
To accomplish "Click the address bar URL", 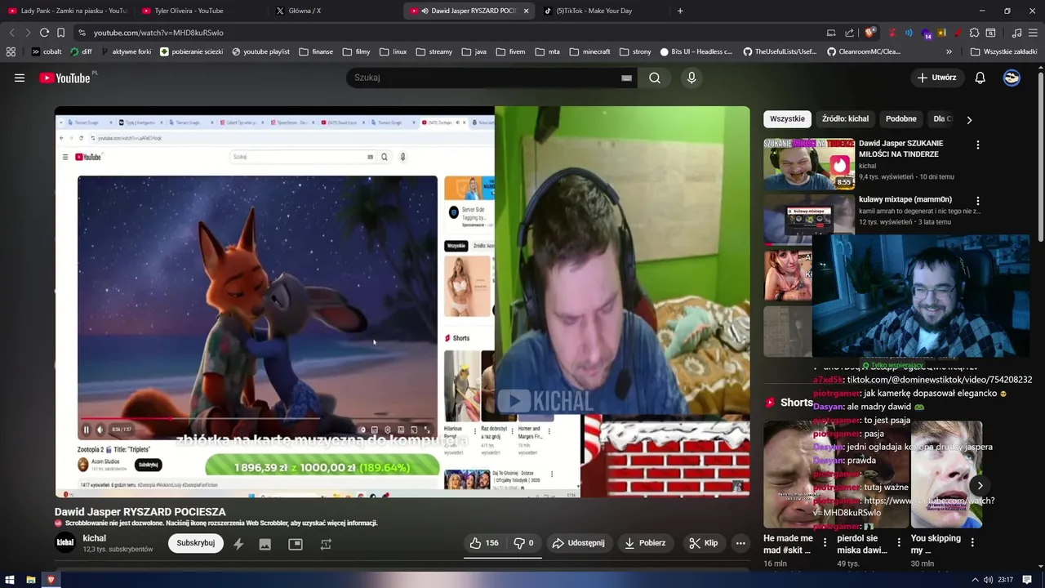I will 158,33.
